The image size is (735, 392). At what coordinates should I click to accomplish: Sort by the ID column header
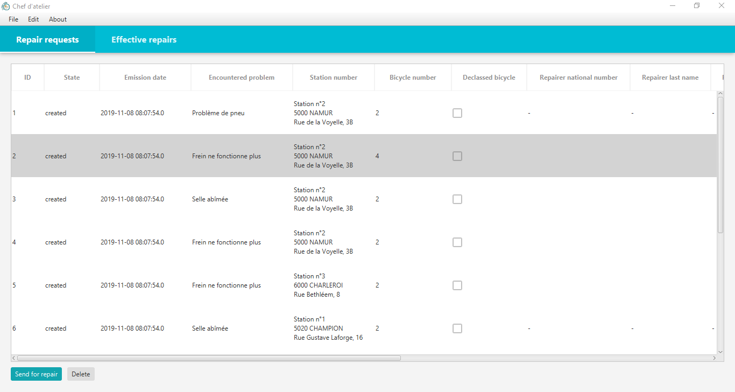point(27,78)
